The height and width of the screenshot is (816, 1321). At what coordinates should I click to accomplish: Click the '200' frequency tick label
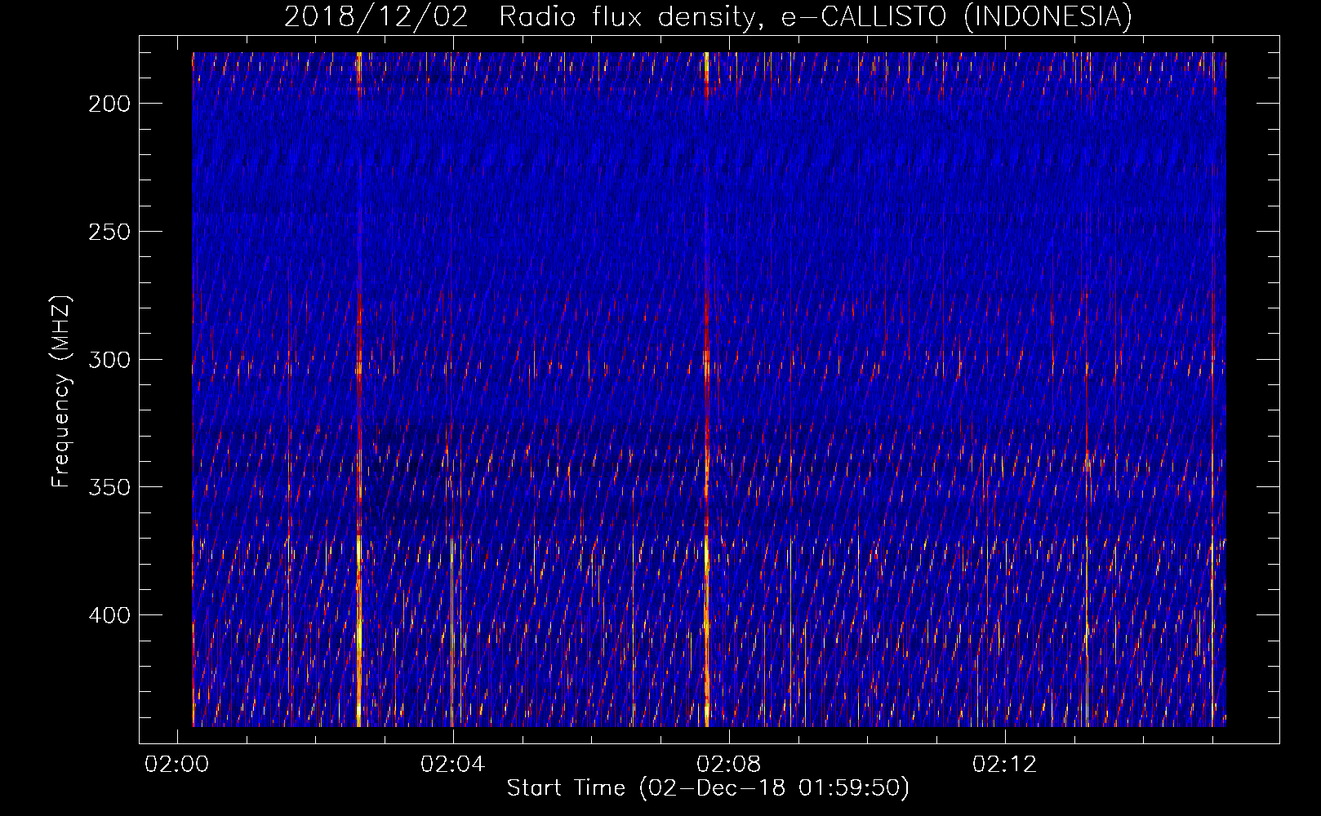(109, 104)
